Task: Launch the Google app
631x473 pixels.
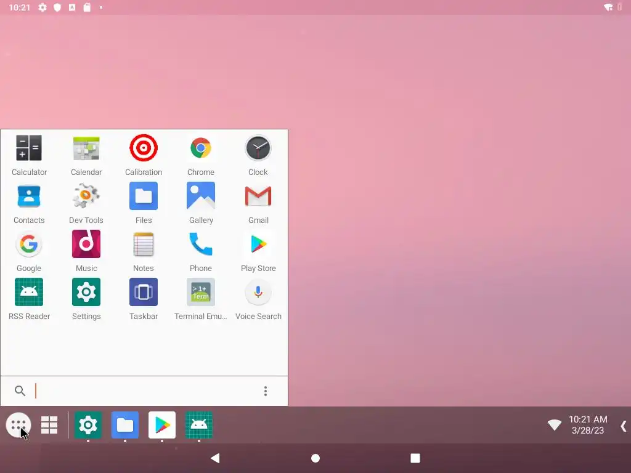Action: pyautogui.click(x=29, y=251)
